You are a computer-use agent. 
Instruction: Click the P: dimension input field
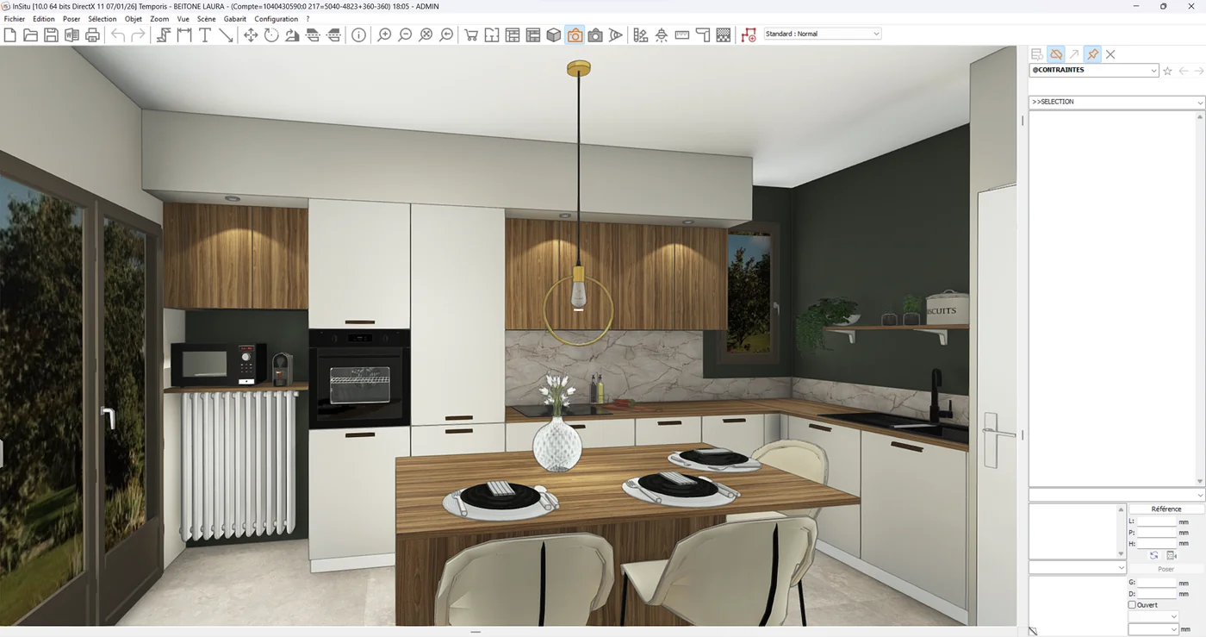pyautogui.click(x=1157, y=533)
